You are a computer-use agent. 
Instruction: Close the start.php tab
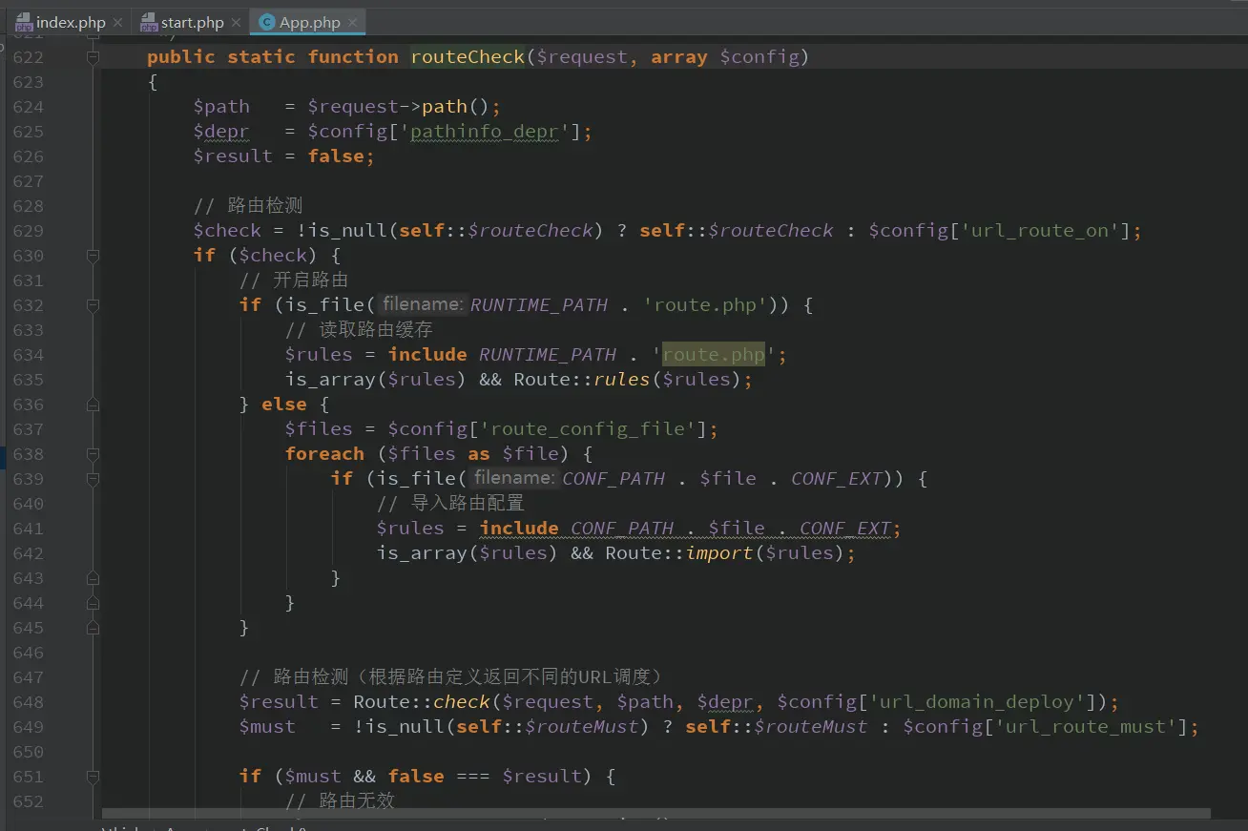click(236, 22)
